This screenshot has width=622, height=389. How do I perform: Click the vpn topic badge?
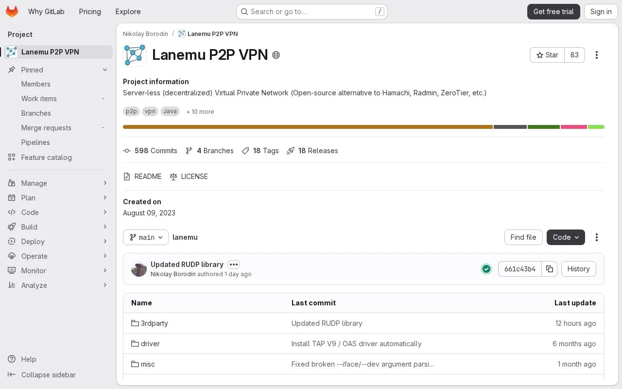pos(150,111)
